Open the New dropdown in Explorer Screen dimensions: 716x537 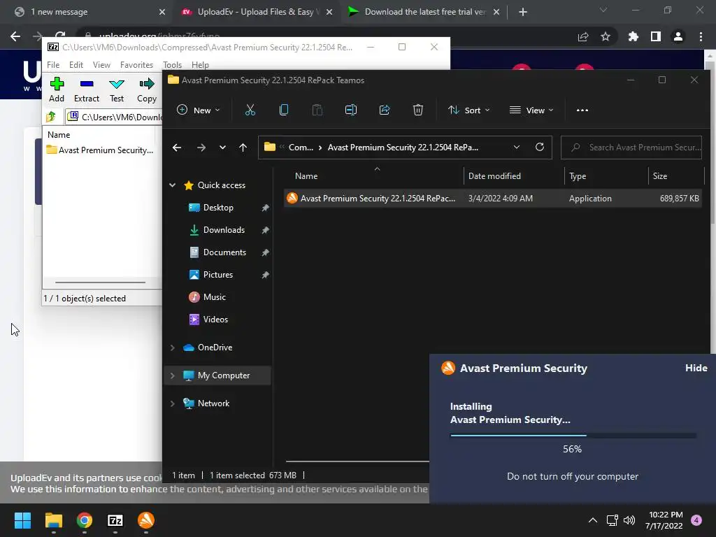[198, 110]
